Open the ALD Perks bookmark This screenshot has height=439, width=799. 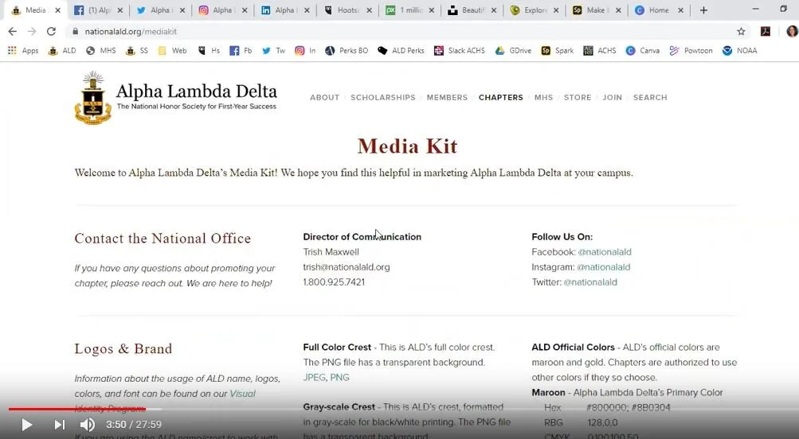pyautogui.click(x=401, y=50)
